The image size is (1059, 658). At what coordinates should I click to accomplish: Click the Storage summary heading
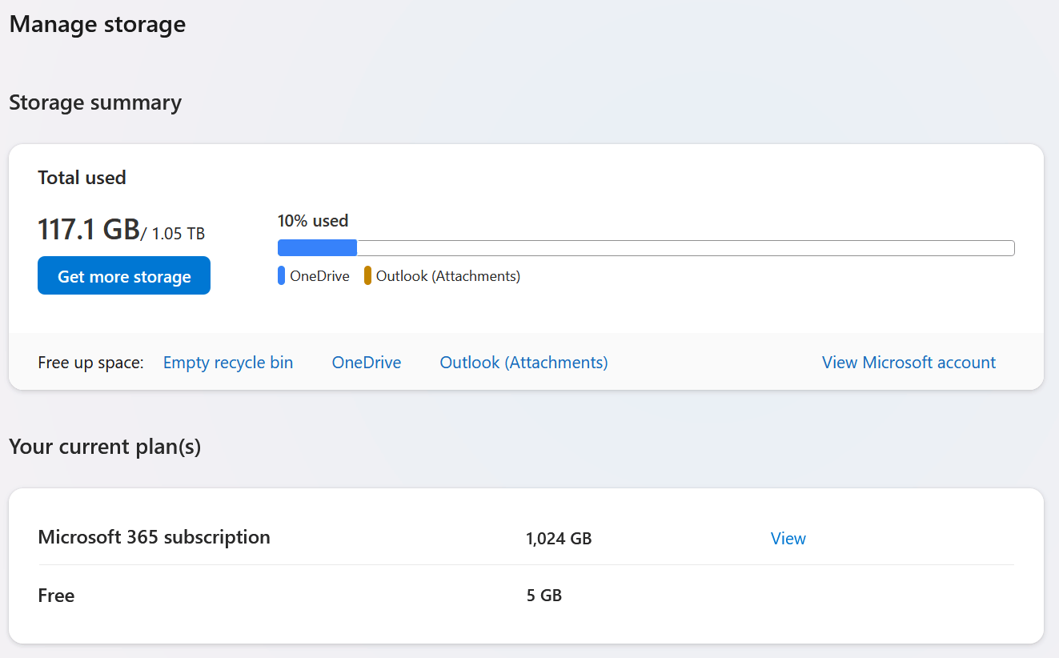[95, 102]
